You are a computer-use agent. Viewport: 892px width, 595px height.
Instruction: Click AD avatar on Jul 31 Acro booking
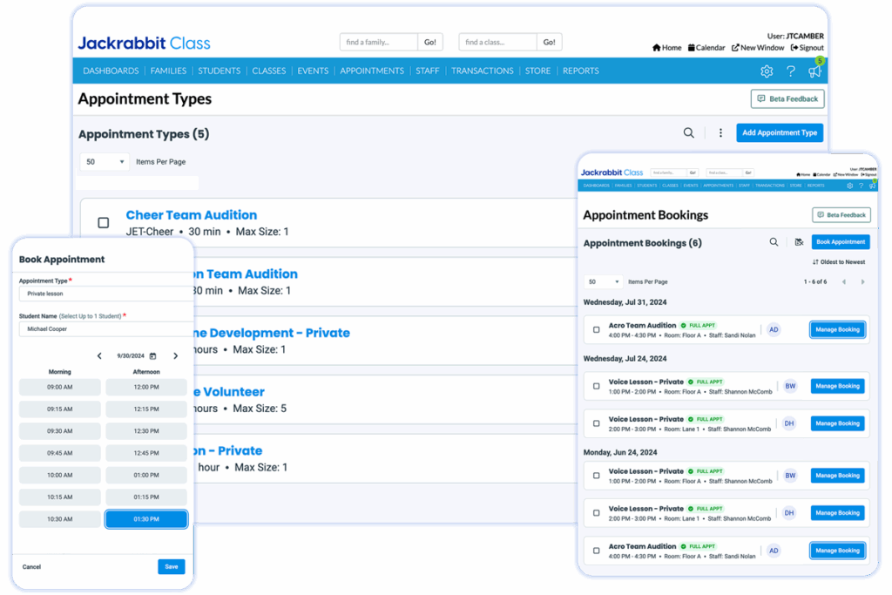pyautogui.click(x=774, y=330)
